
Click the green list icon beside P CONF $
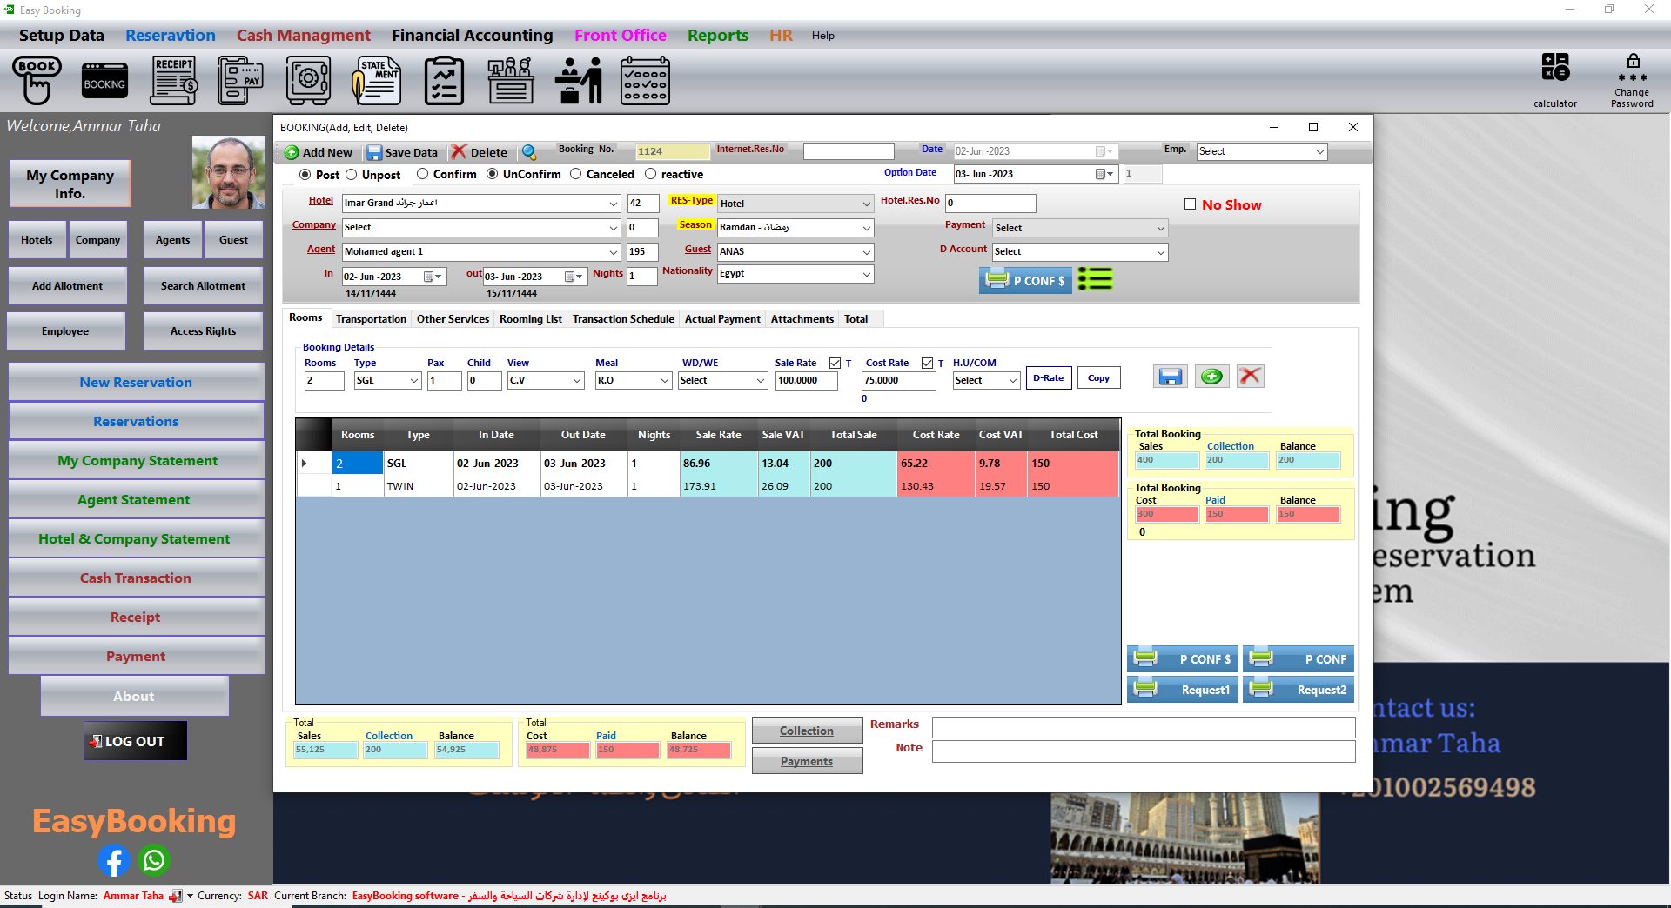pos(1096,279)
